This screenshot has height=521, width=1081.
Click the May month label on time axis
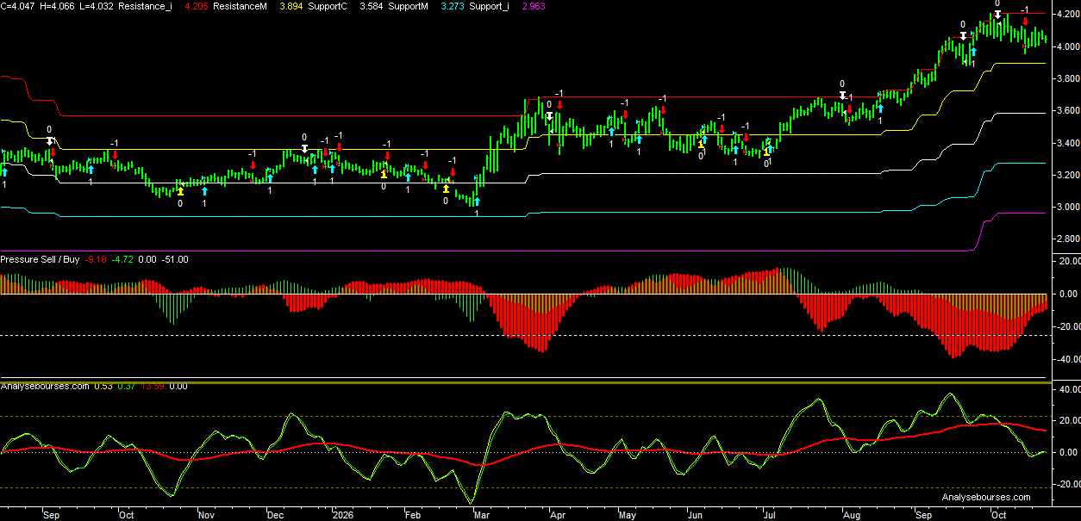627,515
